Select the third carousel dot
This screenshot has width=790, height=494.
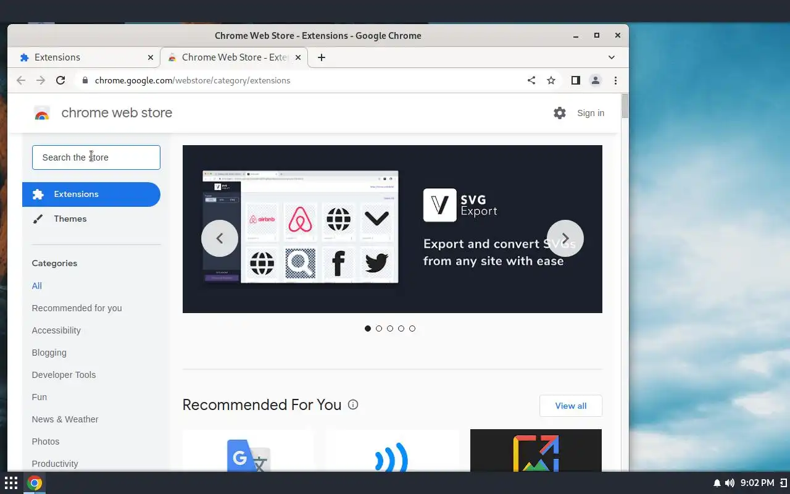point(390,329)
